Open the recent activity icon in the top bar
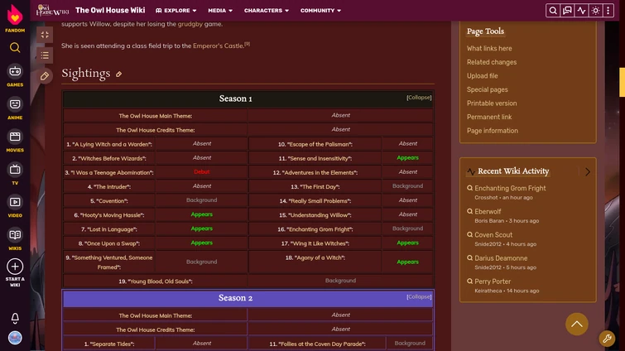Viewport: 625px width, 351px height. [x=582, y=11]
